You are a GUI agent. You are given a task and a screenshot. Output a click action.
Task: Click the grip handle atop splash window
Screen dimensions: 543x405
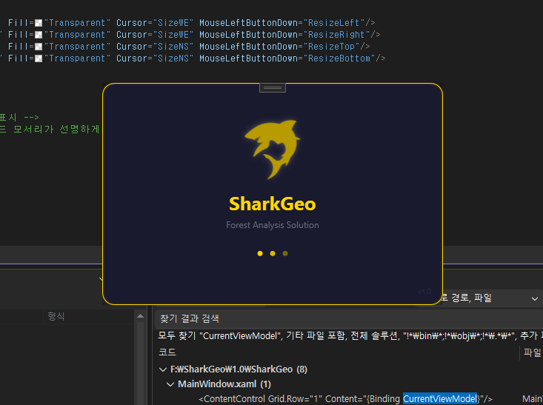(273, 88)
